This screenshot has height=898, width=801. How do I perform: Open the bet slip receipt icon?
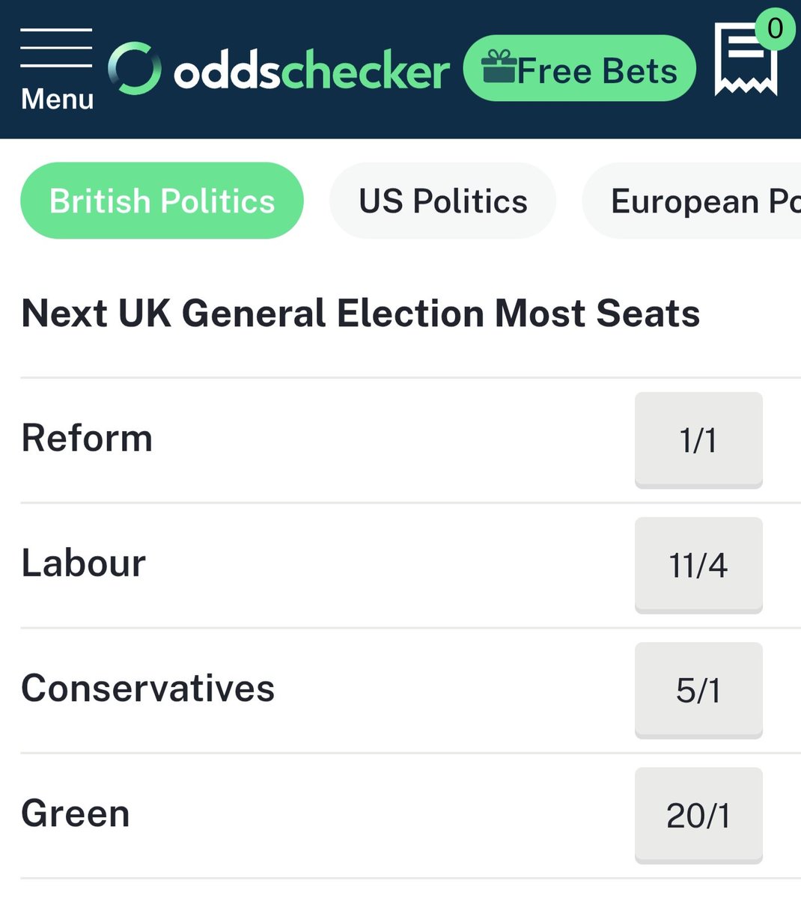[x=744, y=60]
